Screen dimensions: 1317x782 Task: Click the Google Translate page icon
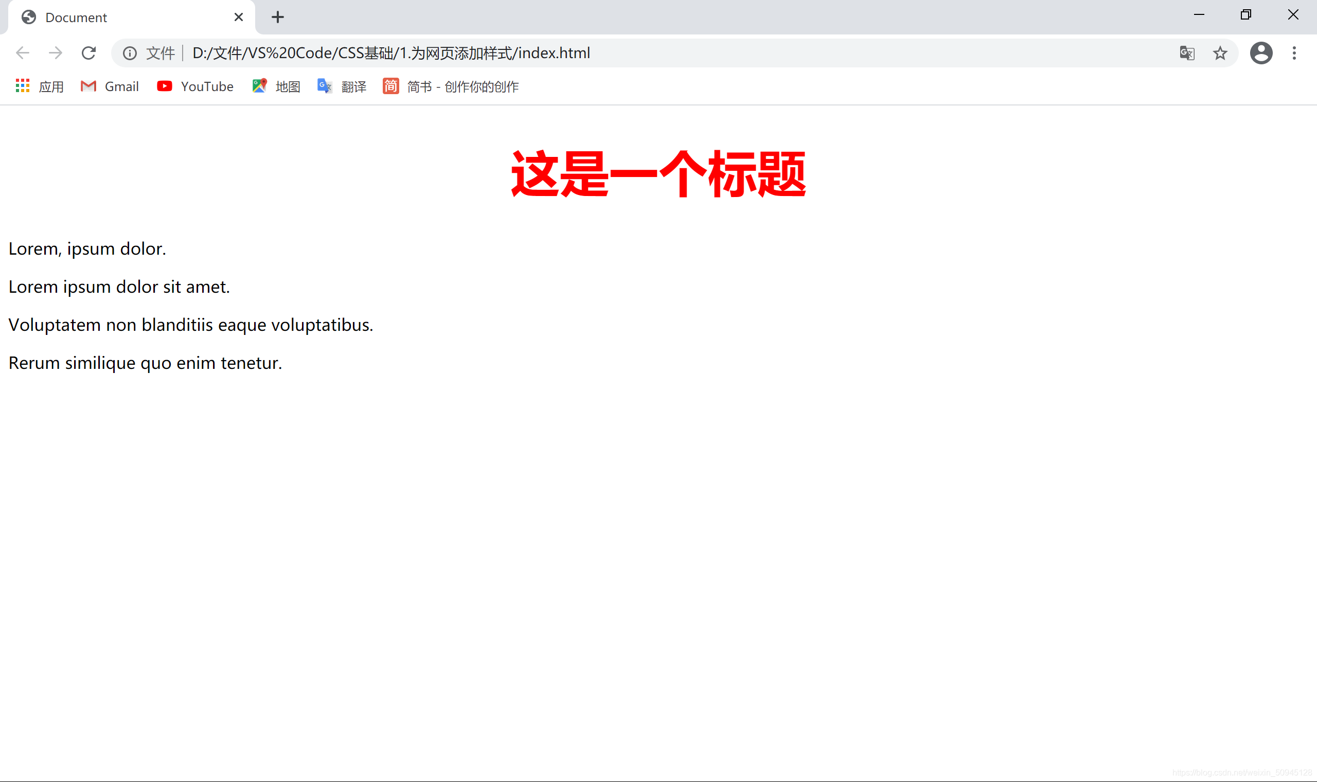tap(1189, 53)
